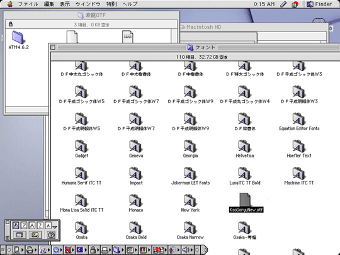Select the Monaco font suitcase
The image size is (340, 255).
pos(135,201)
